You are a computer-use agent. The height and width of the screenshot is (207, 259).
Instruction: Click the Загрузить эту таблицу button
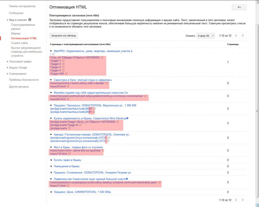pyautogui.click(x=63, y=36)
